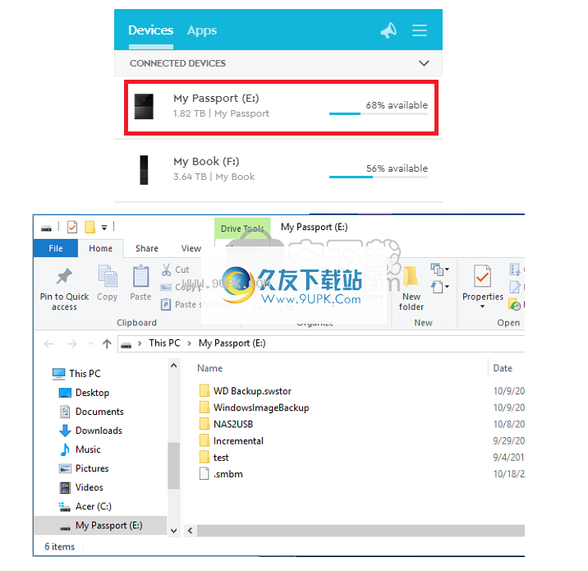Click the Copy ribbon button
Viewport: 588px width, 571px height.
tap(108, 283)
